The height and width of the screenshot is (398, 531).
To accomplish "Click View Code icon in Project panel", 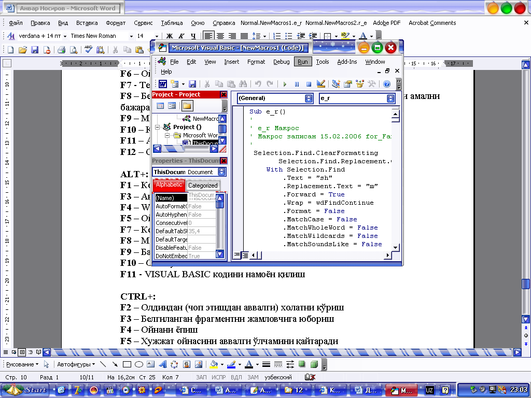I will 160,106.
